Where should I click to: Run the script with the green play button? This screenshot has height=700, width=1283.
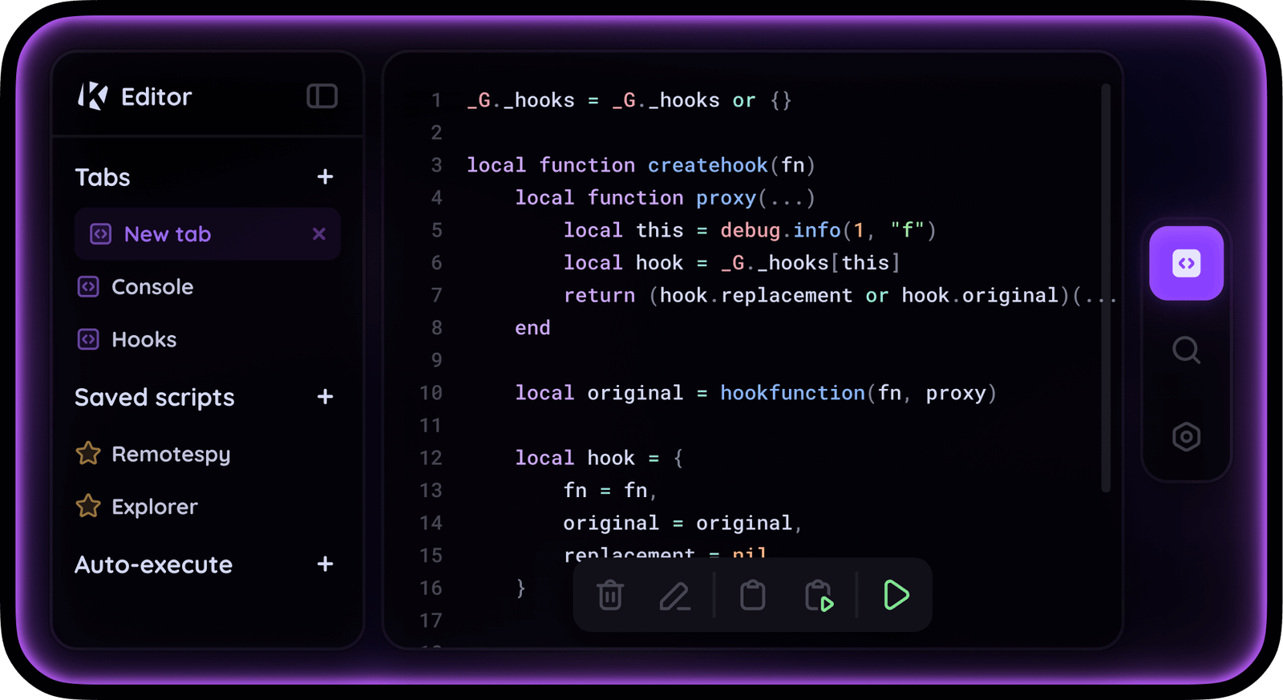pos(896,595)
